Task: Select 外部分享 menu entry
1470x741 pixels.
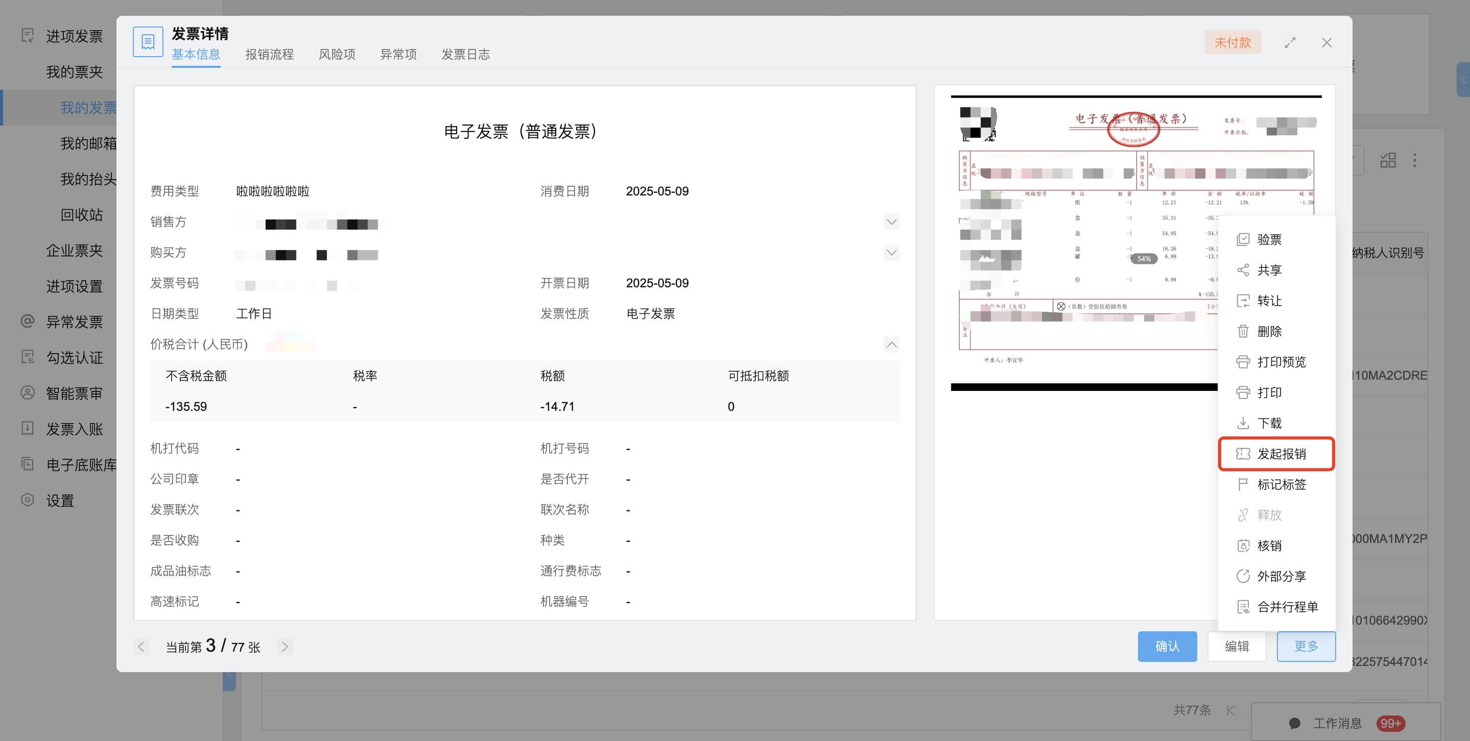Action: point(1276,576)
